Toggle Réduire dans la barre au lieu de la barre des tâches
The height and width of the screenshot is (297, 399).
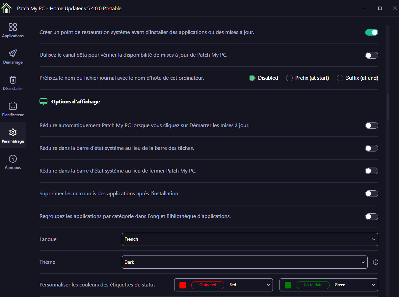point(372,148)
